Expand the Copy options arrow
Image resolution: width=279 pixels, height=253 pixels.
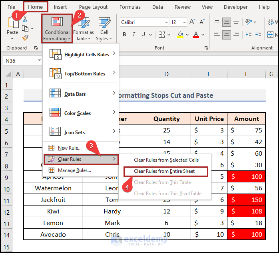(x=32, y=28)
